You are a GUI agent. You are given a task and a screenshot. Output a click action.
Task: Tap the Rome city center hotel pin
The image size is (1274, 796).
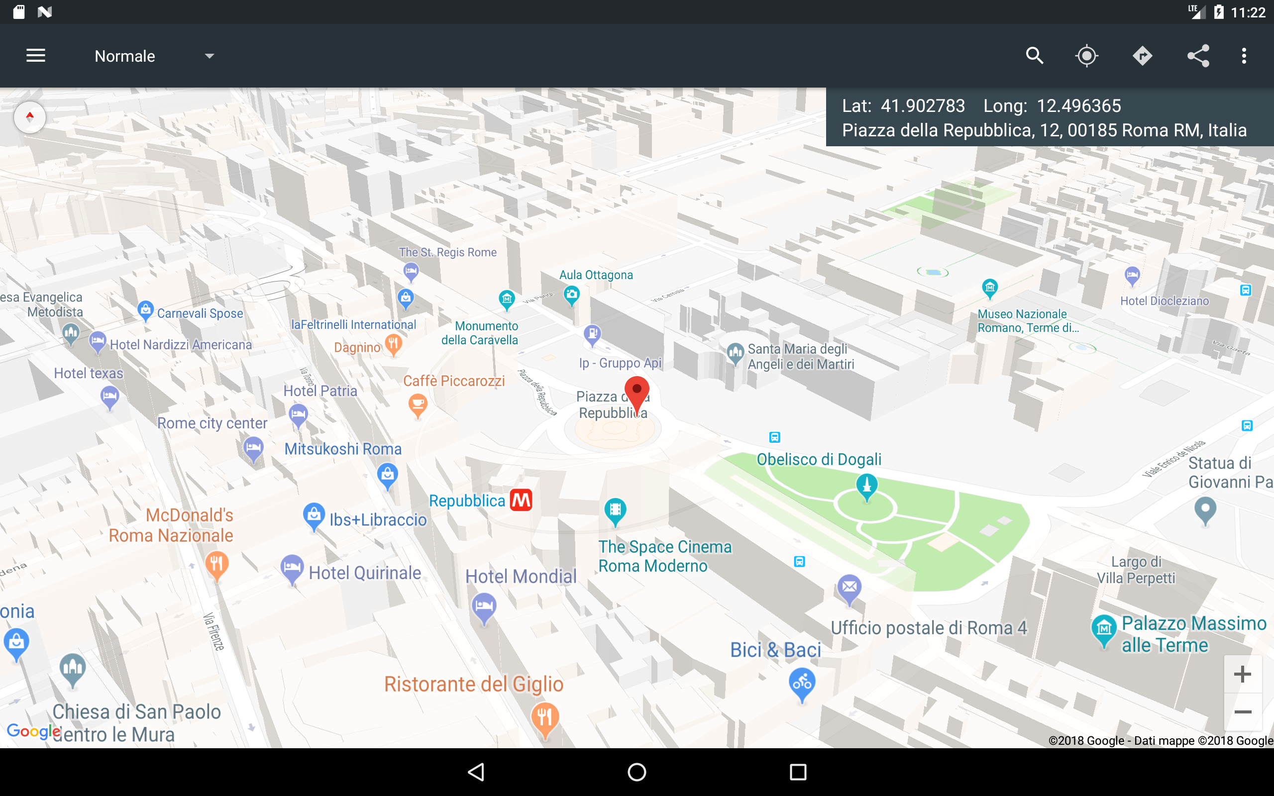(x=253, y=451)
